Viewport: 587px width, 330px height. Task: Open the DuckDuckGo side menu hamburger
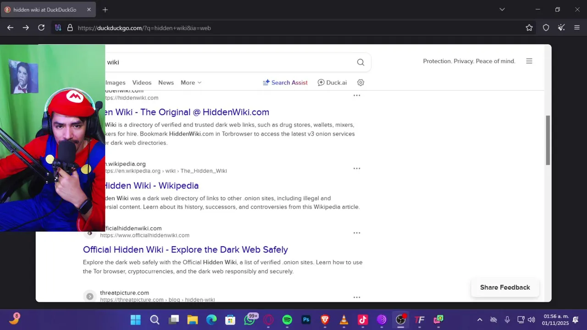529,61
